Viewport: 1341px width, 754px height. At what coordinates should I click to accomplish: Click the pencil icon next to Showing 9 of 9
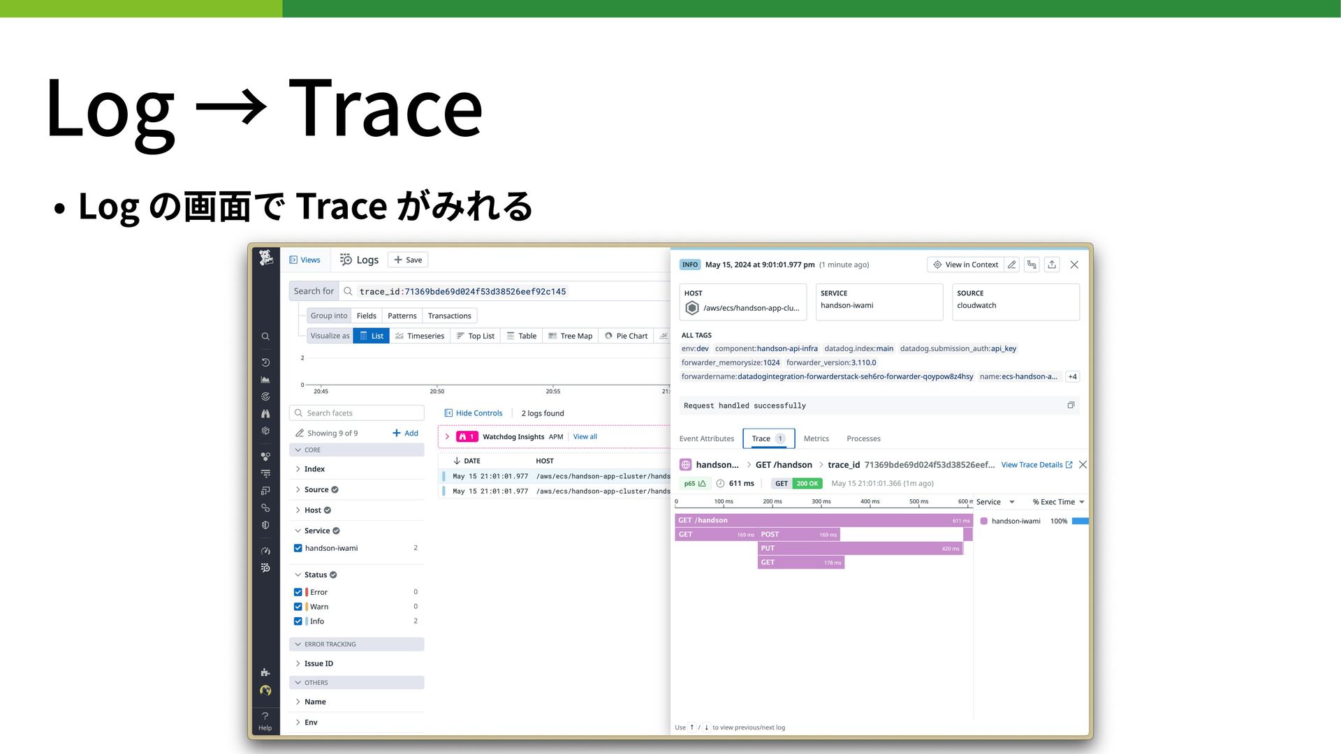tap(300, 433)
